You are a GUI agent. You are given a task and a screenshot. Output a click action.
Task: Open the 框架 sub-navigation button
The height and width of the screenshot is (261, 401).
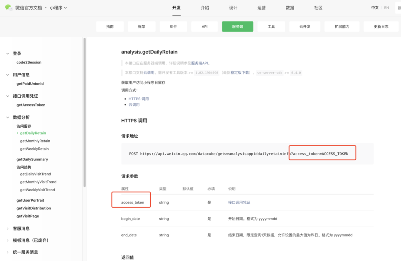tap(142, 27)
